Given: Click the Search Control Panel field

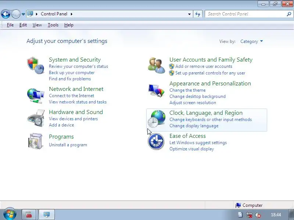Looking at the screenshot, I should pyautogui.click(x=249, y=14).
